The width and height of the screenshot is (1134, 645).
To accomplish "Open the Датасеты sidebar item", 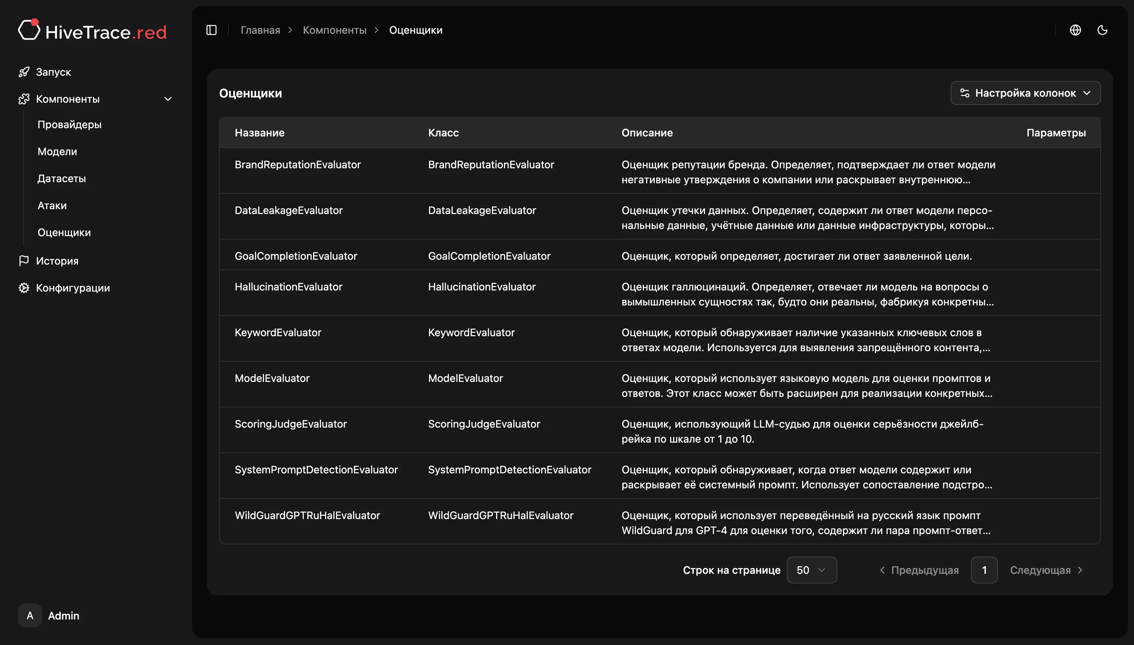I will pyautogui.click(x=61, y=178).
